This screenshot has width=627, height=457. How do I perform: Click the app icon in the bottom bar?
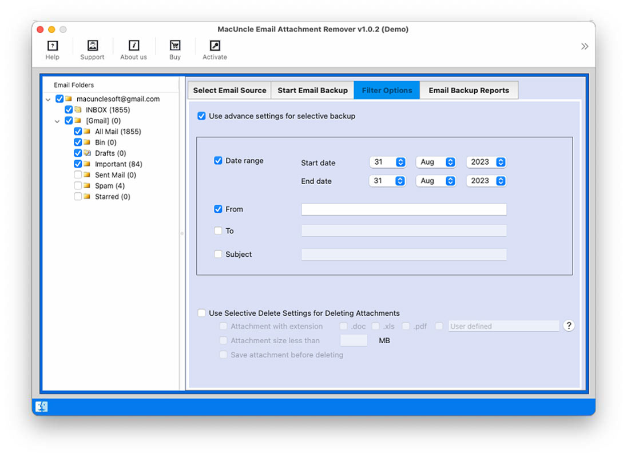[x=41, y=406]
